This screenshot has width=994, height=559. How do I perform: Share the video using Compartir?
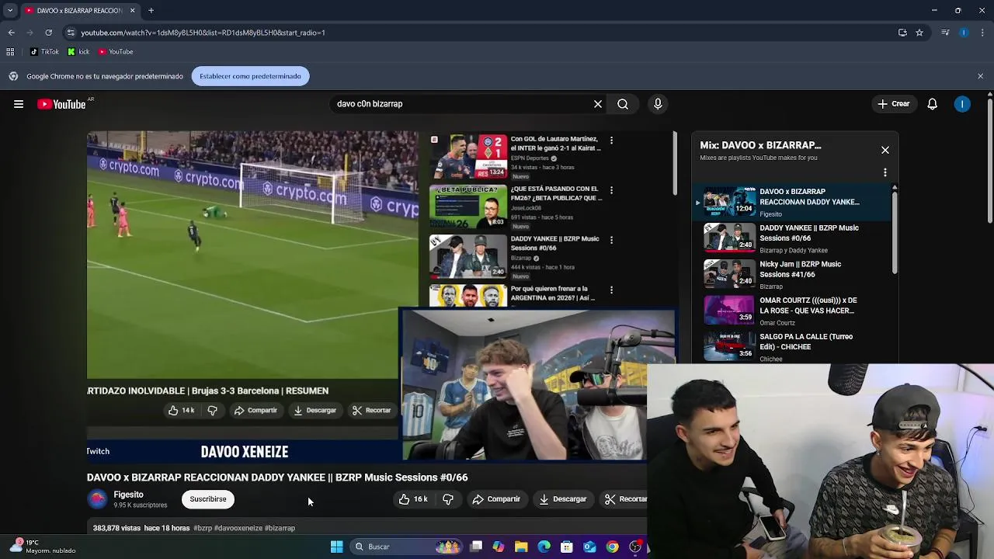click(496, 499)
